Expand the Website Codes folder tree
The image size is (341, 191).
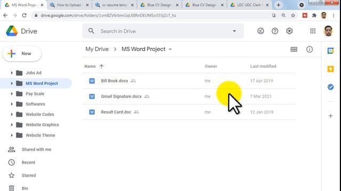(12, 115)
